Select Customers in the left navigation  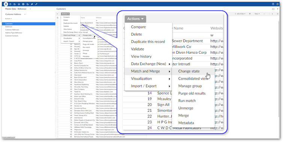pyautogui.click(x=29, y=24)
